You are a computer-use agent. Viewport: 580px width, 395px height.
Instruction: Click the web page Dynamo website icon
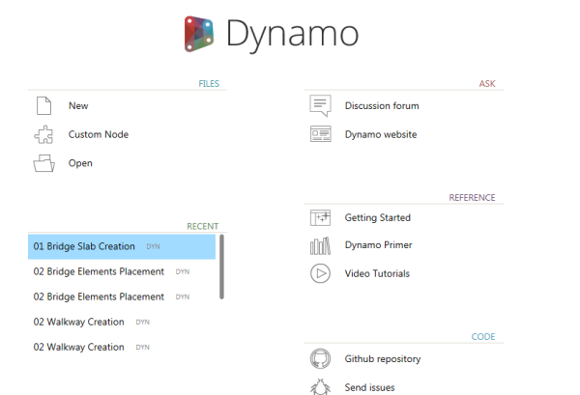click(320, 134)
